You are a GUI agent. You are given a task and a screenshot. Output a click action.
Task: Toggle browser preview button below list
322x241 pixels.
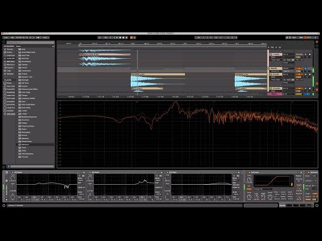coord(9,166)
